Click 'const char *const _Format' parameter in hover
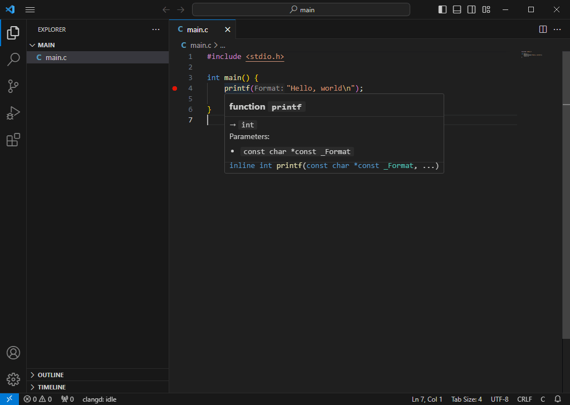The image size is (570, 405). (x=297, y=151)
